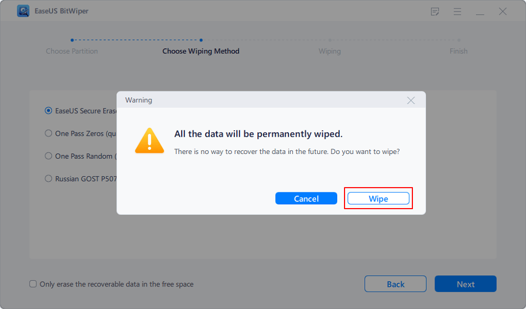Select Russian GOST P507 wiping method

pyautogui.click(x=48, y=178)
